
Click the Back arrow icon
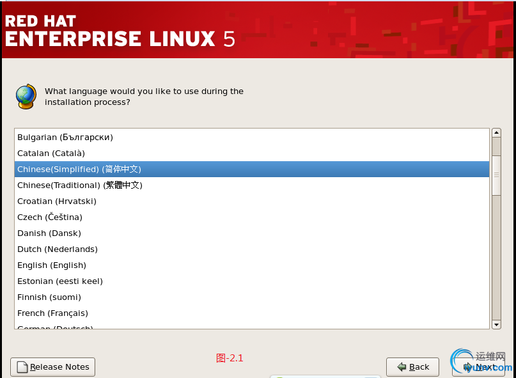point(402,367)
